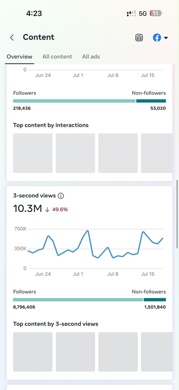
Task: Tap the Jul 15 peak on views chart
Action: (x=143, y=232)
